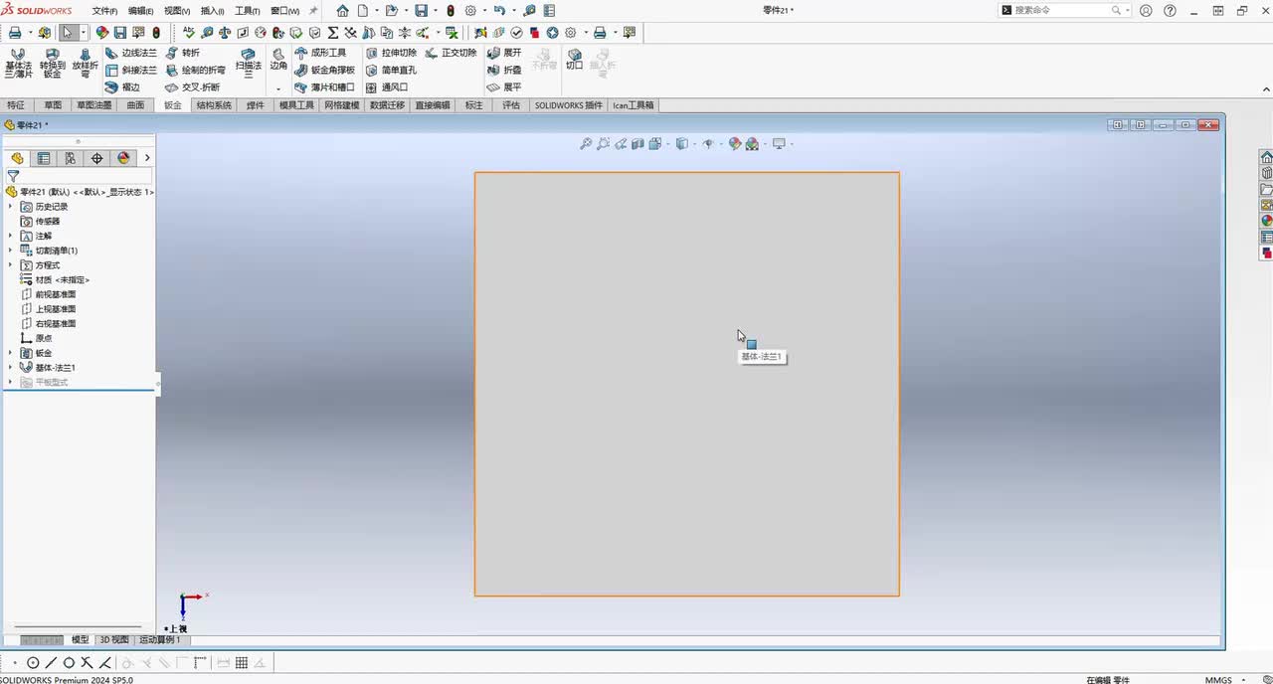Open the 工具 tools menu

[248, 11]
